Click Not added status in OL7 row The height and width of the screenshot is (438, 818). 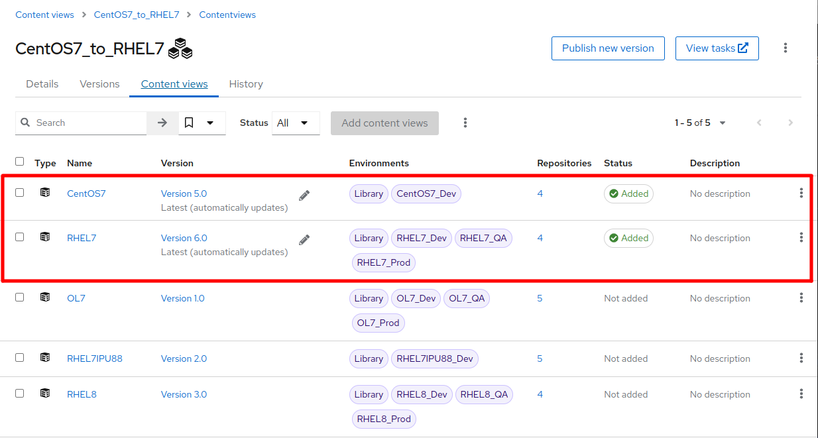tap(626, 298)
